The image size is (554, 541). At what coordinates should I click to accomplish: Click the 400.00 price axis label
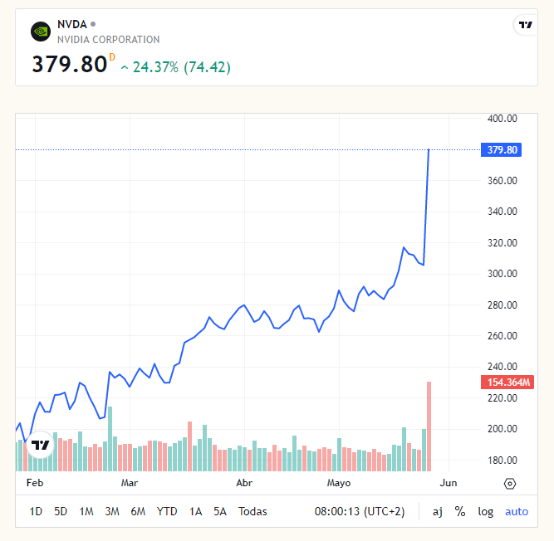tap(502, 119)
